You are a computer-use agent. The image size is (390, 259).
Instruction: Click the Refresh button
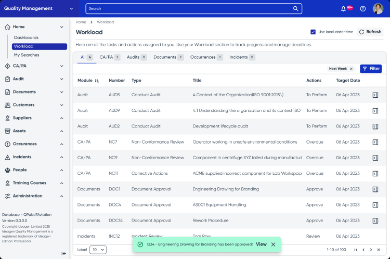(x=370, y=32)
